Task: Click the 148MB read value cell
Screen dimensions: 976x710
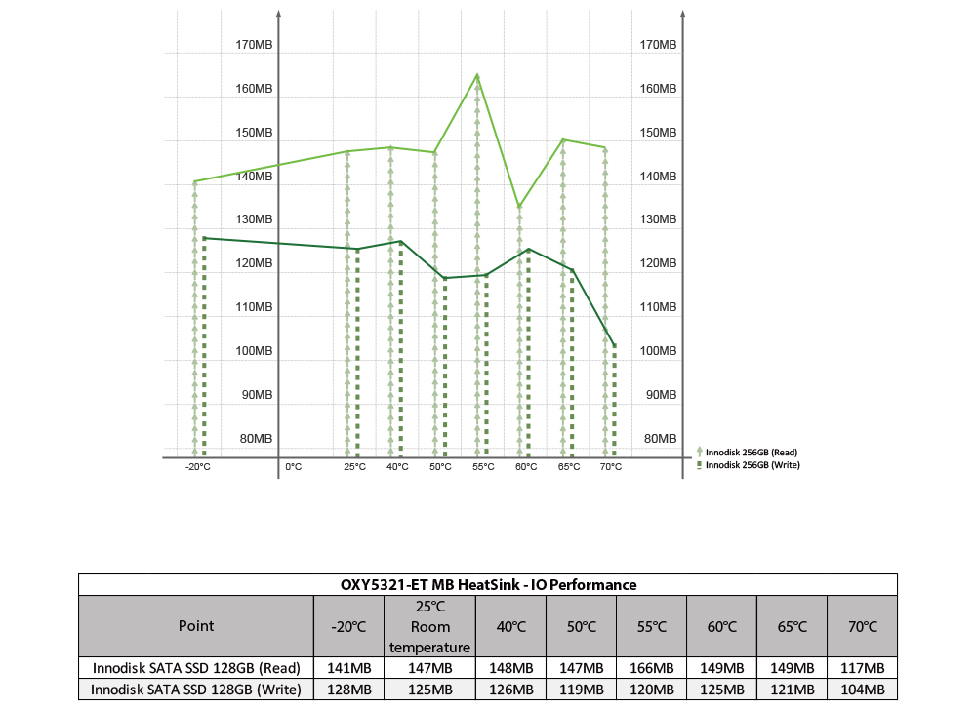Action: pos(511,668)
